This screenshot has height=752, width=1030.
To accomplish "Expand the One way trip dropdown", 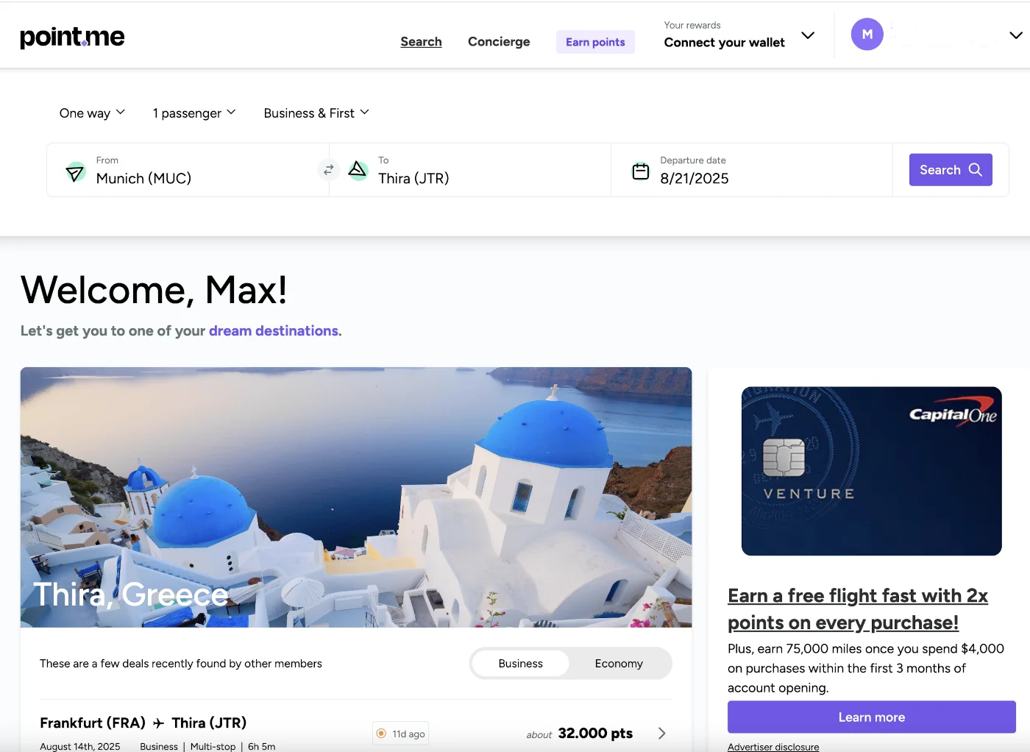I will pyautogui.click(x=92, y=113).
